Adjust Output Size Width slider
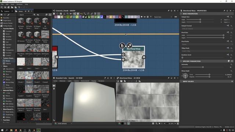235x132 pixels. click(x=200, y=19)
